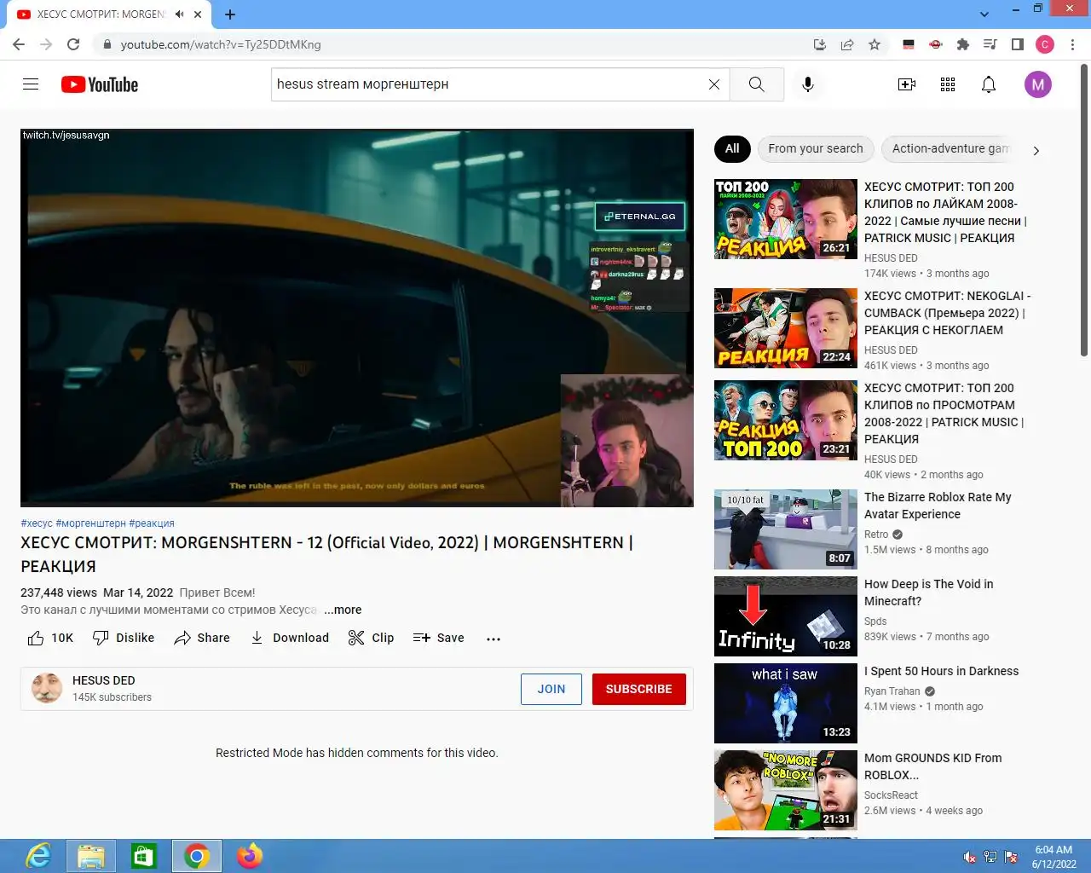The height and width of the screenshot is (873, 1091).
Task: Open ТОП 200 по ЛАЙКАМ video thumbnail
Action: (786, 219)
